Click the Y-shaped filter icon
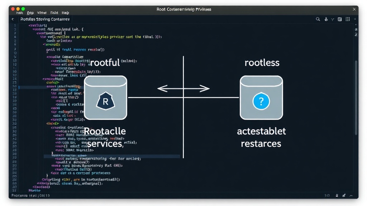Viewport: 367px width, 206px height. pyautogui.click(x=332, y=19)
